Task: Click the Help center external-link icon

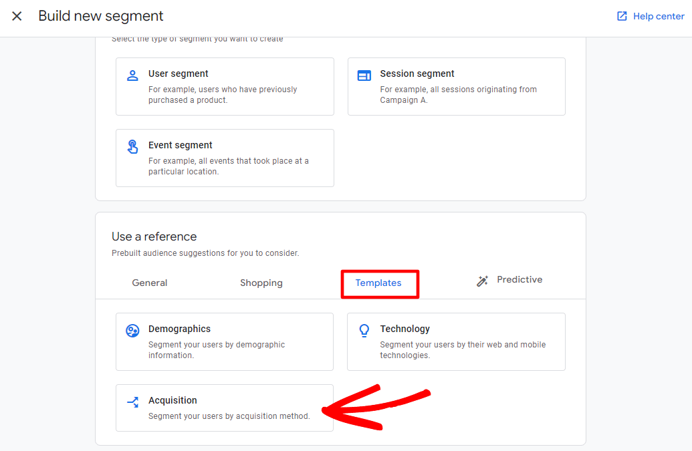Action: (x=621, y=15)
